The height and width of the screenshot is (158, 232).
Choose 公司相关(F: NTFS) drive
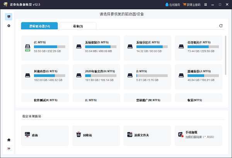[x=198, y=48]
